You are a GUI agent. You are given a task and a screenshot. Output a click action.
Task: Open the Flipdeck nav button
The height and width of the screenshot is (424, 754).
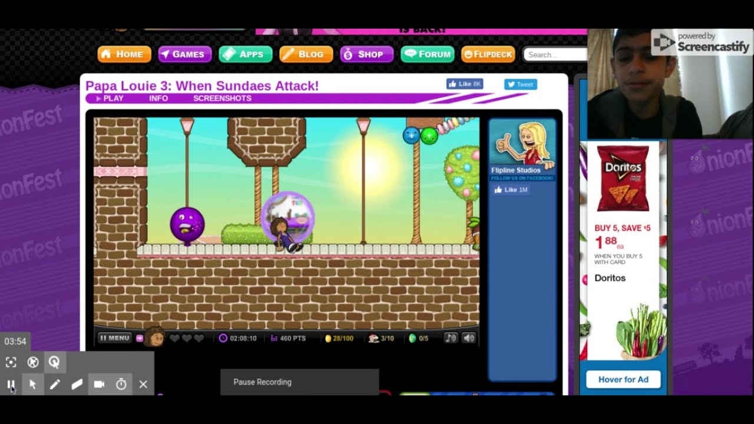[x=488, y=54]
